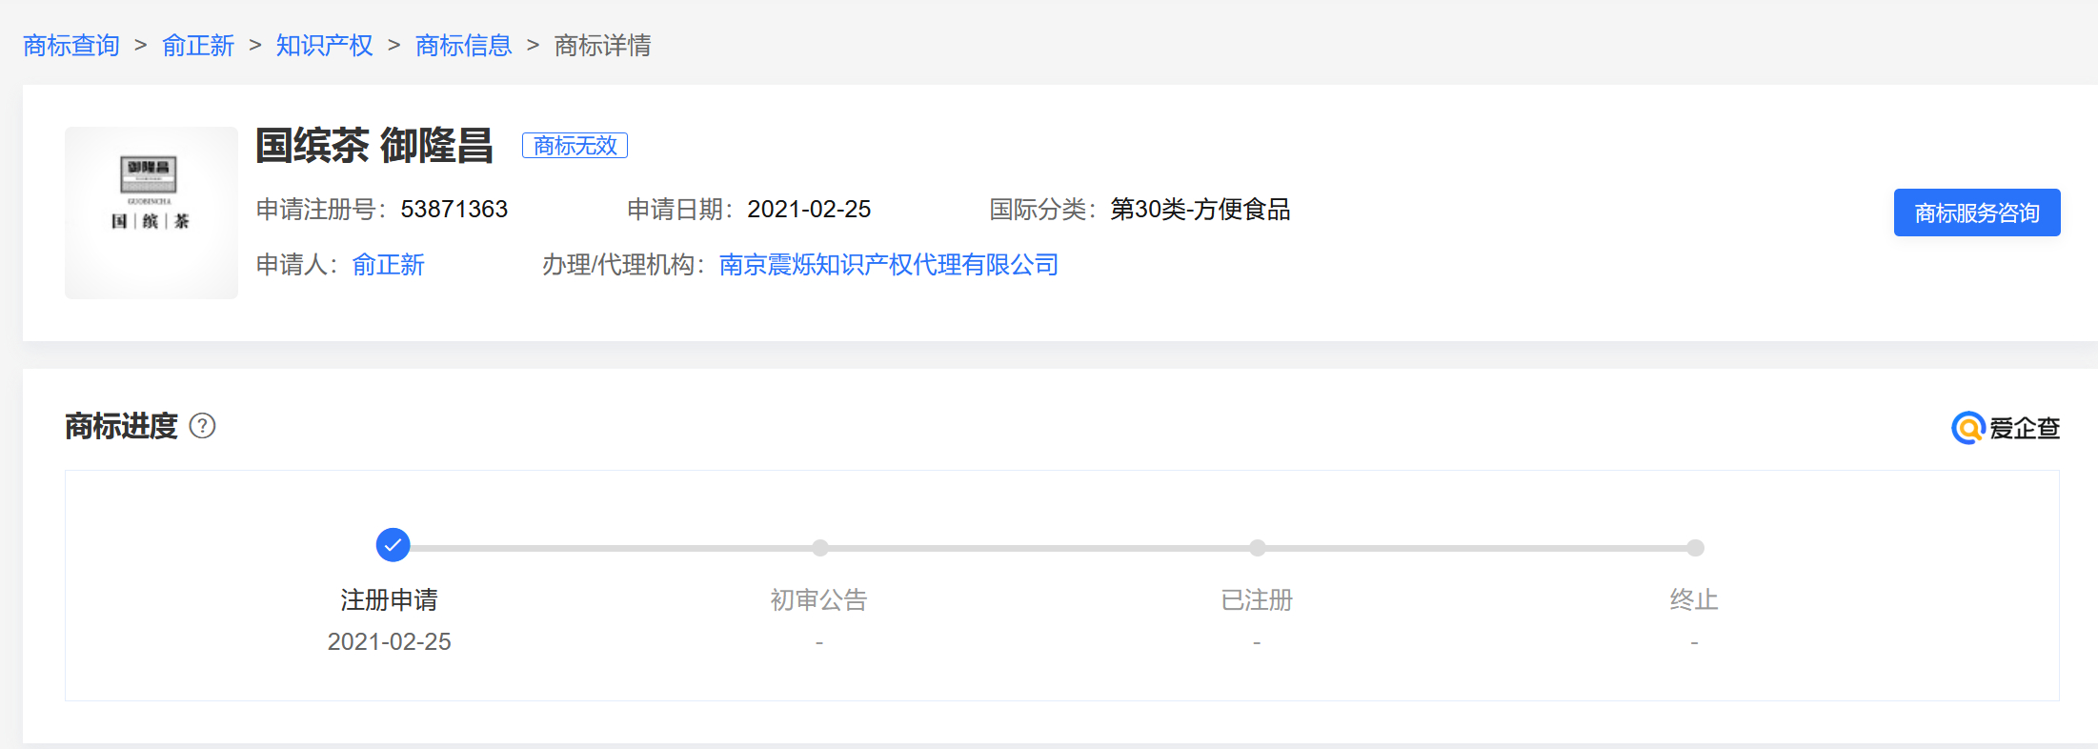Select the checked 注册申请 progress step marker

[393, 545]
